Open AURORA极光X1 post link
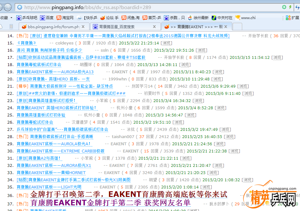The height and width of the screenshot is (211, 300). pos(54,166)
